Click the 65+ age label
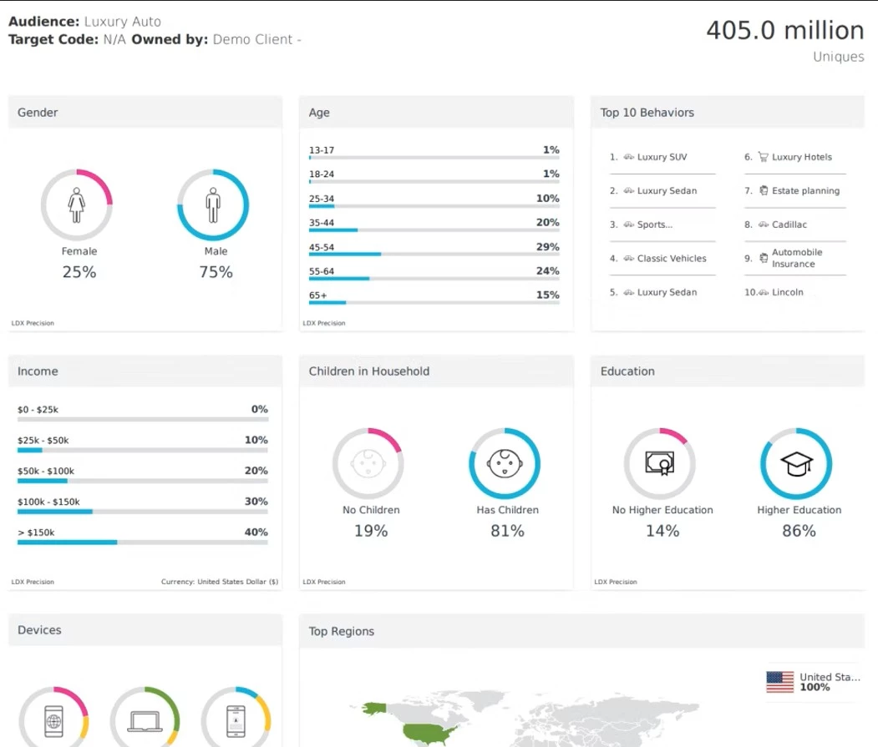878x747 pixels. point(317,295)
